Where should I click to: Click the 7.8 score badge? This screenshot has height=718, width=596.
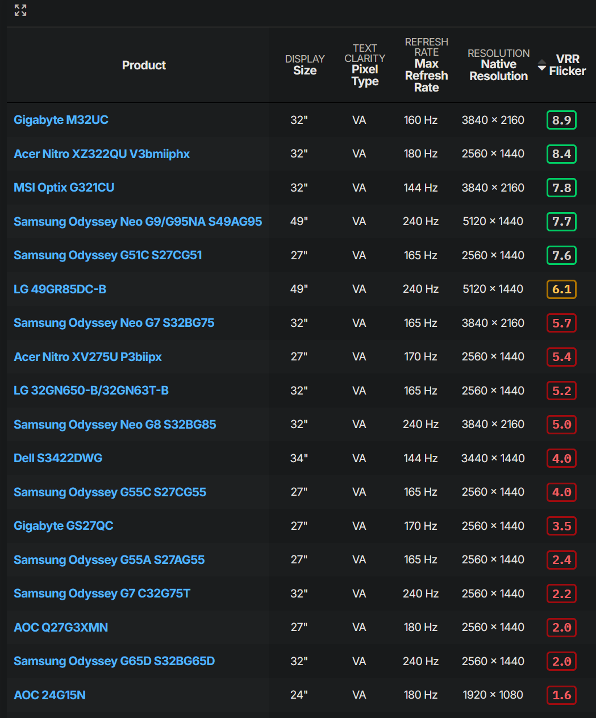(x=561, y=188)
